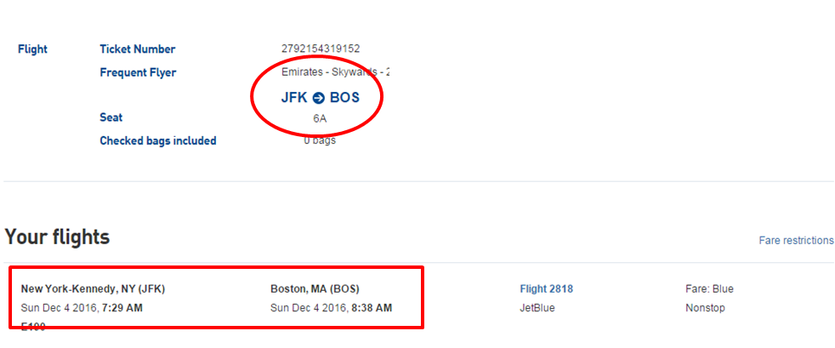
Task: Click the seat value 6A
Action: pyautogui.click(x=320, y=118)
